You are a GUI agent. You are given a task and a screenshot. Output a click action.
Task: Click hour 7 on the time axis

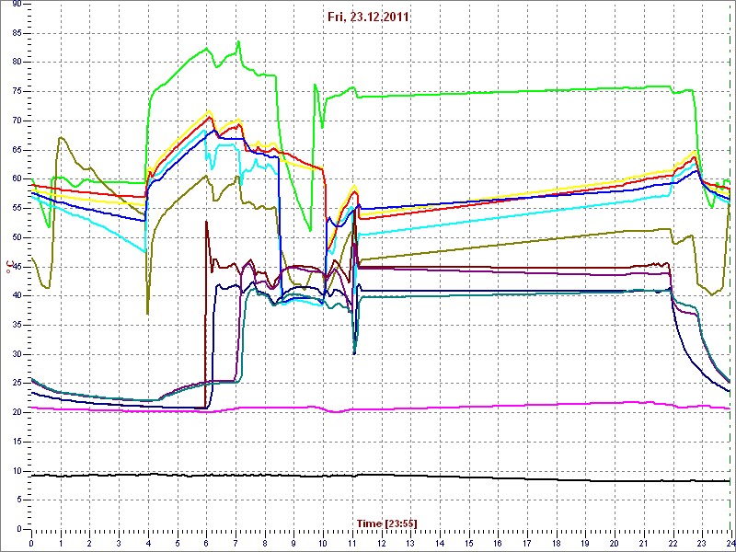[236, 542]
